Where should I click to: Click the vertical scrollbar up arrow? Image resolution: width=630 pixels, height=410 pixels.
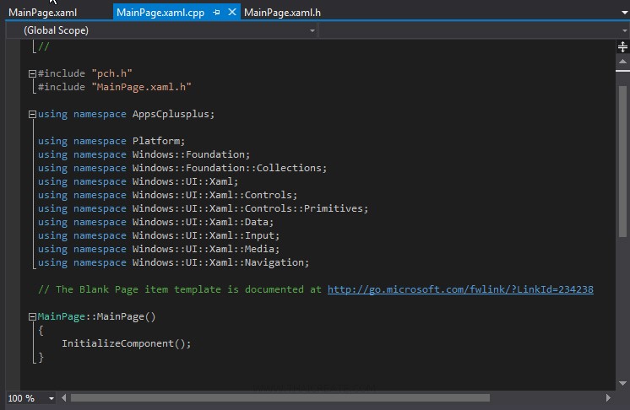pyautogui.click(x=622, y=59)
